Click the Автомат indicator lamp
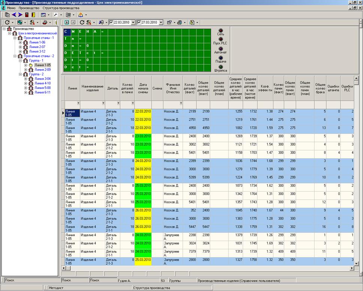363x291 pixels. (x=221, y=49)
